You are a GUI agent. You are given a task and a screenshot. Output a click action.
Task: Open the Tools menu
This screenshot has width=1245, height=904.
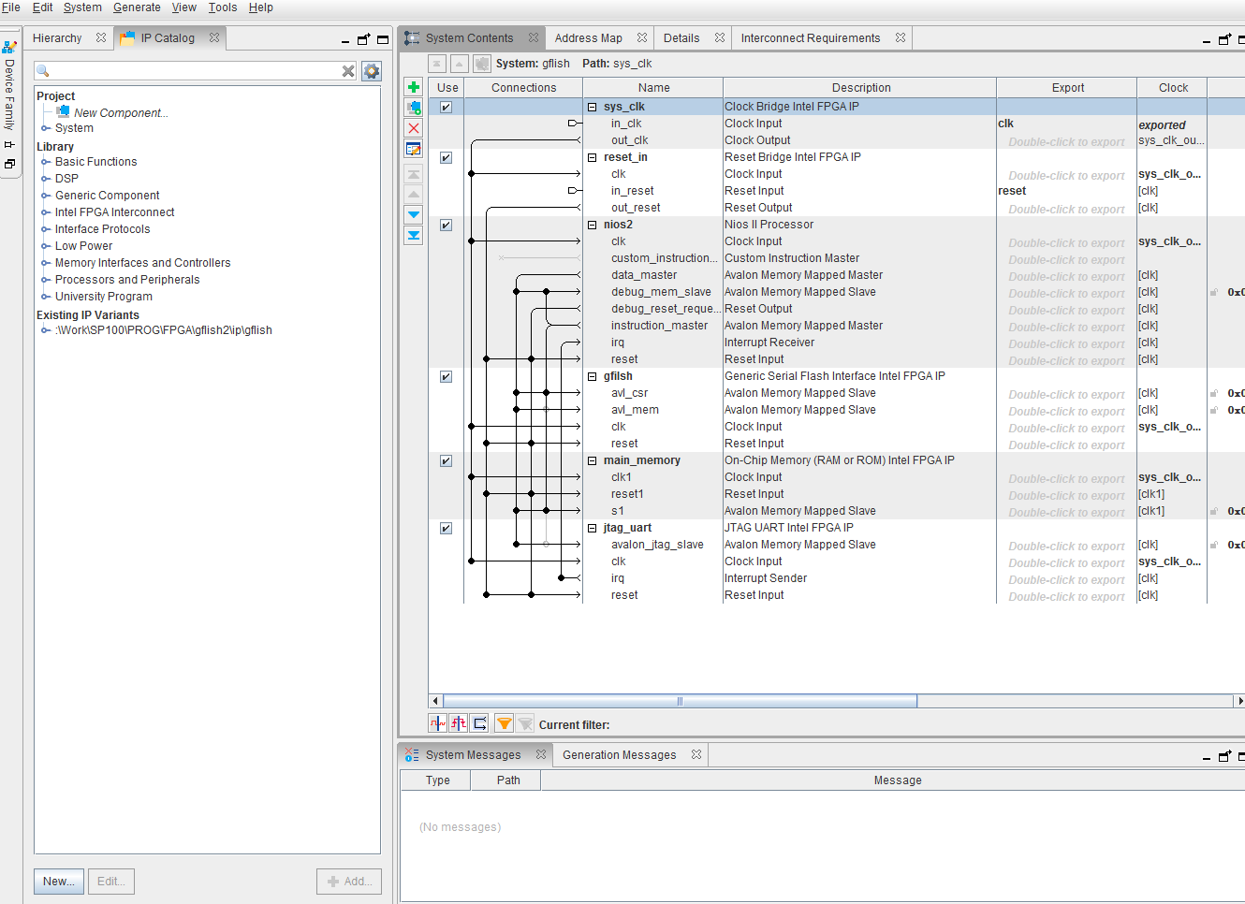[222, 7]
